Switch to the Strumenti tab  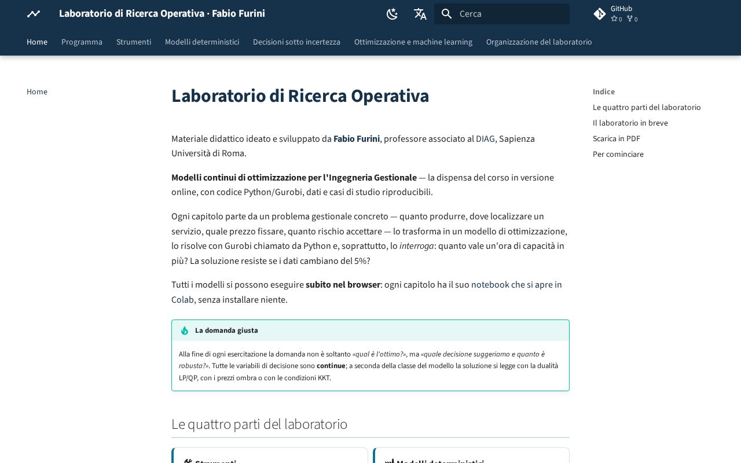tap(134, 42)
